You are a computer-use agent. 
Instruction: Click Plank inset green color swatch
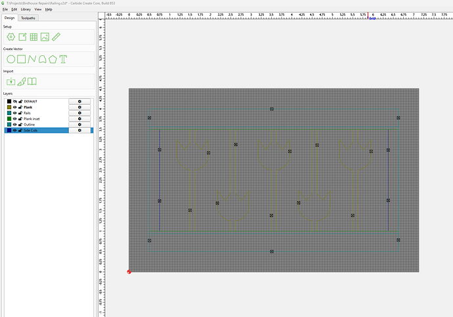[x=9, y=118]
